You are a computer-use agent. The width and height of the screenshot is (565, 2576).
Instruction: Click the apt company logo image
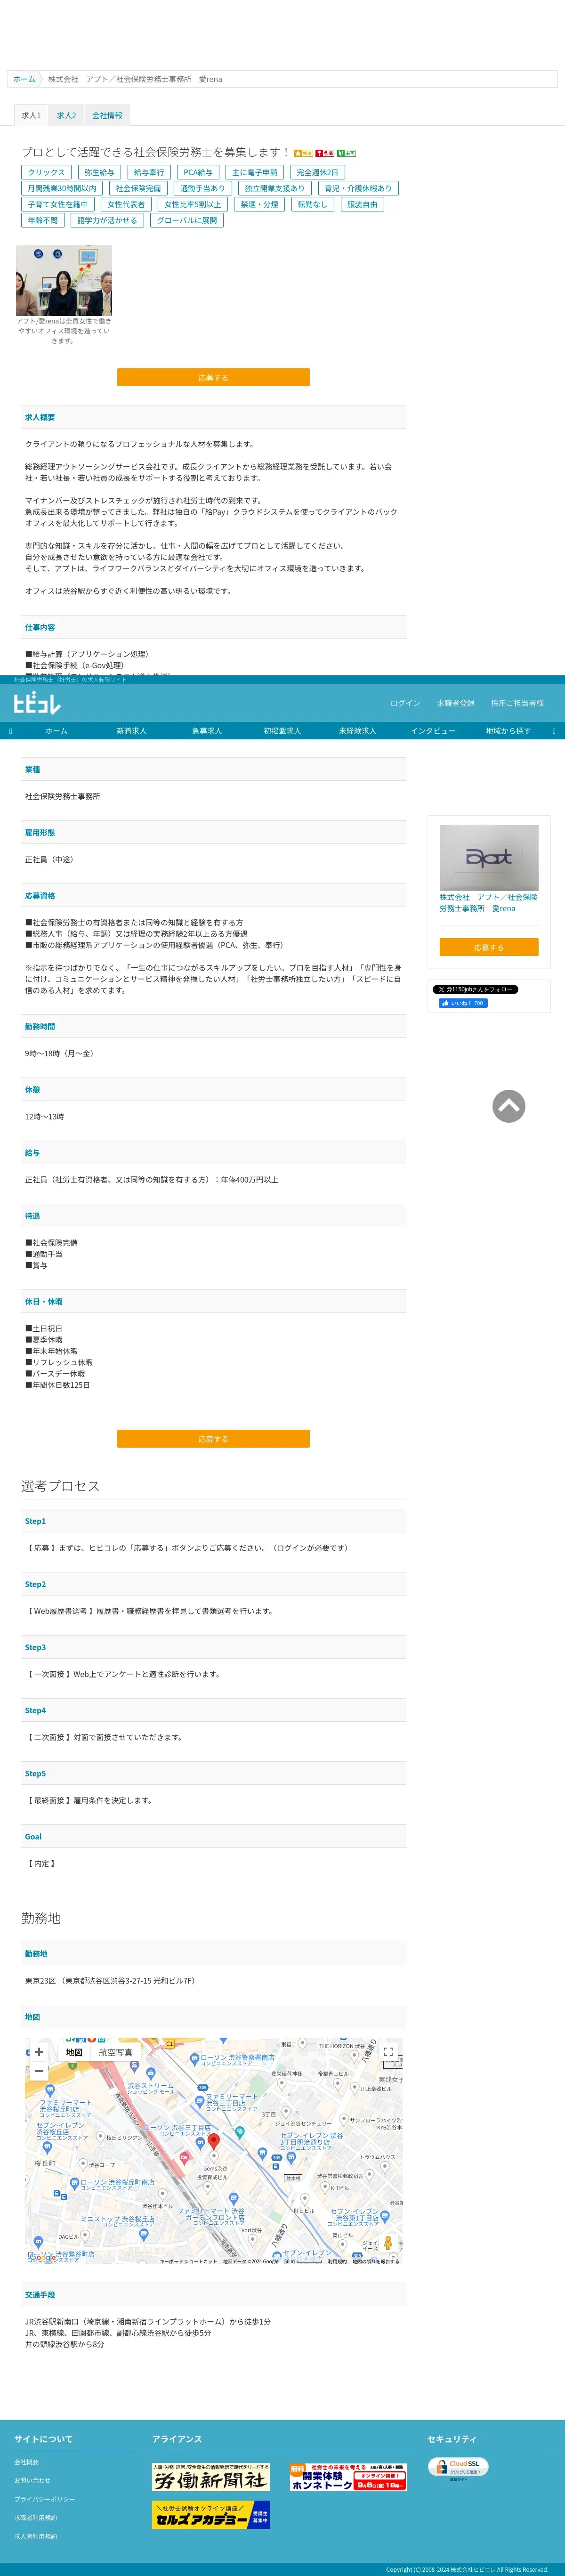click(x=489, y=858)
